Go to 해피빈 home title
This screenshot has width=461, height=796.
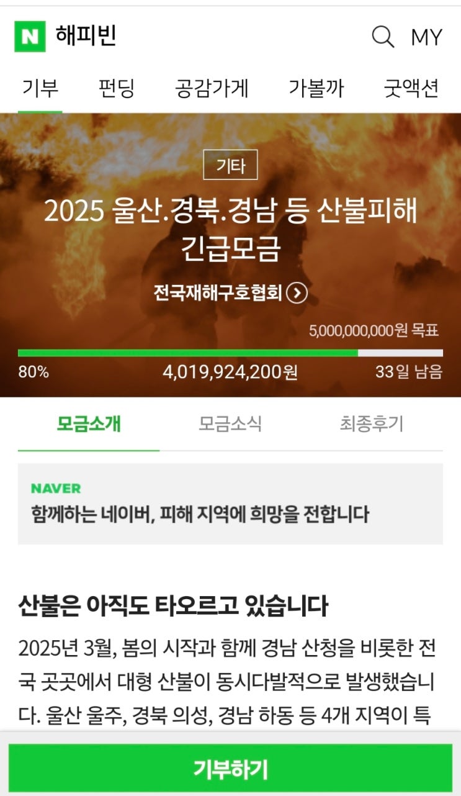86,36
